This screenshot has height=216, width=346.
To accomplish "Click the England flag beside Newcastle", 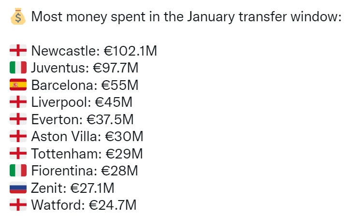I will (18, 50).
